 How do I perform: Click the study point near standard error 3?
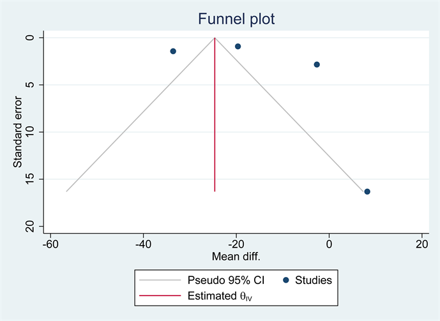[317, 64]
